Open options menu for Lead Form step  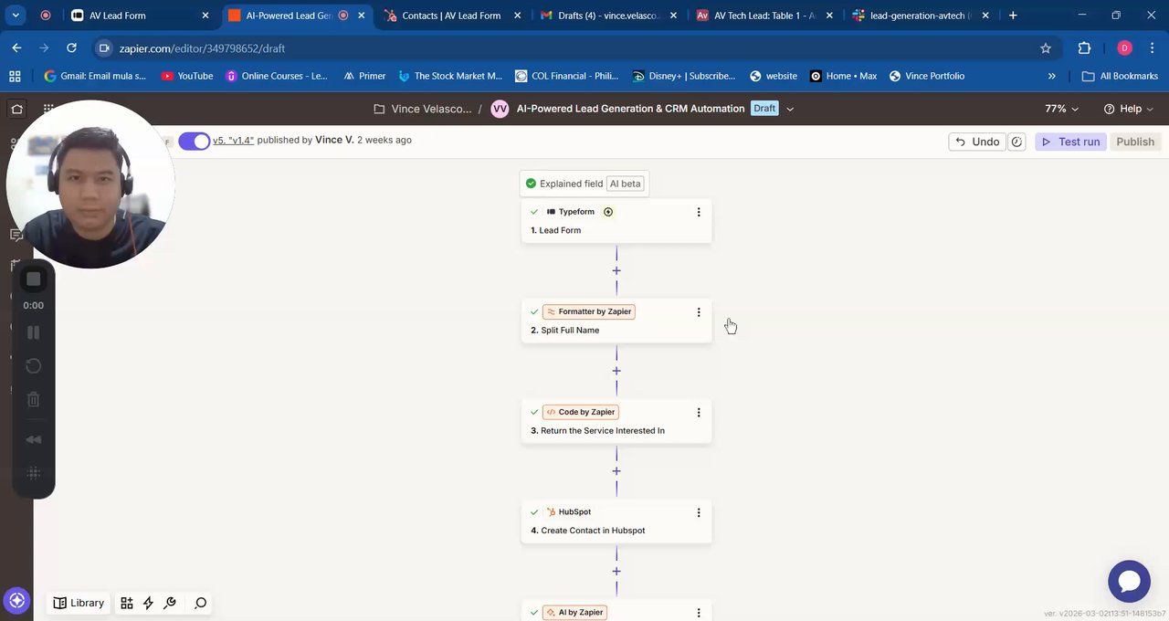699,212
